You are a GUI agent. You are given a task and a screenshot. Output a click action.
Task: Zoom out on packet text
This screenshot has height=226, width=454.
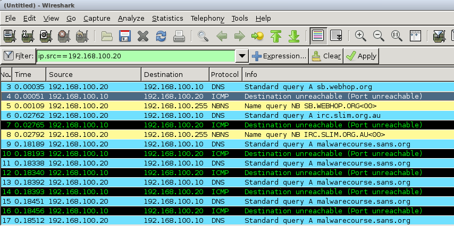pos(379,36)
